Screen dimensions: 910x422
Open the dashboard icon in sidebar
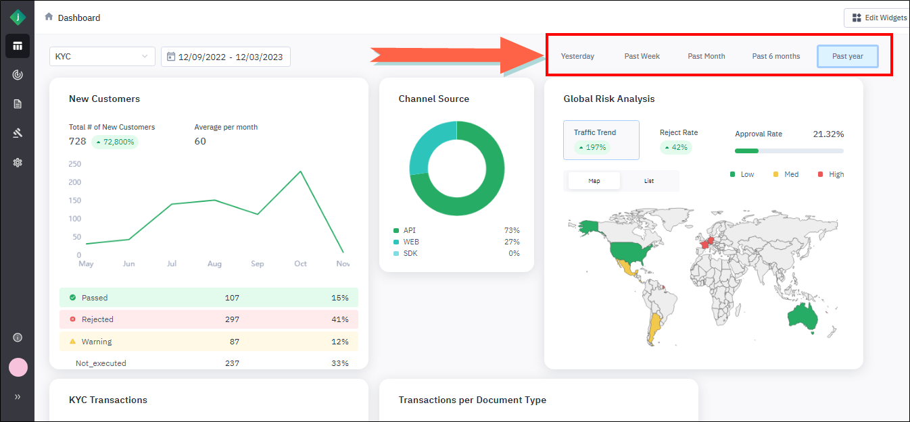point(18,46)
